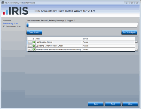Expand the Operating System Version Check row
Image resolution: width=141 pixels, height=109 pixels.
[30, 46]
